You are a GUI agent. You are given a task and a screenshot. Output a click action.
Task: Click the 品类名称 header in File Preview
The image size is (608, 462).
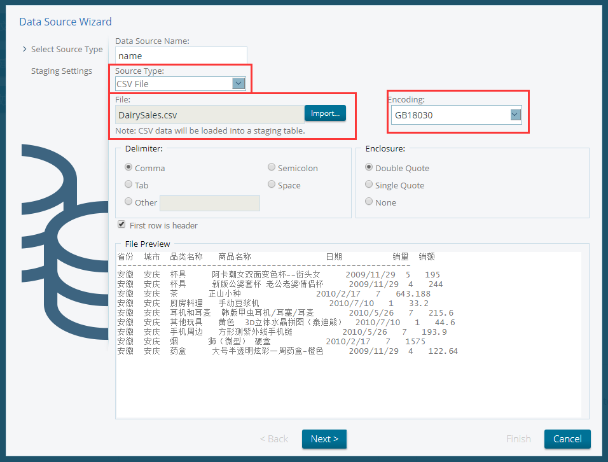coord(186,257)
